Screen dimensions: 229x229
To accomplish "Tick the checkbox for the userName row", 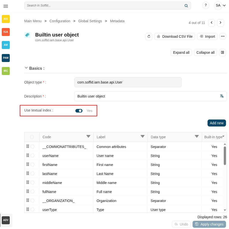I will pos(32,155).
